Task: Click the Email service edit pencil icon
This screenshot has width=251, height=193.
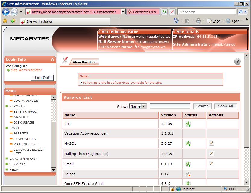Action: point(211,164)
